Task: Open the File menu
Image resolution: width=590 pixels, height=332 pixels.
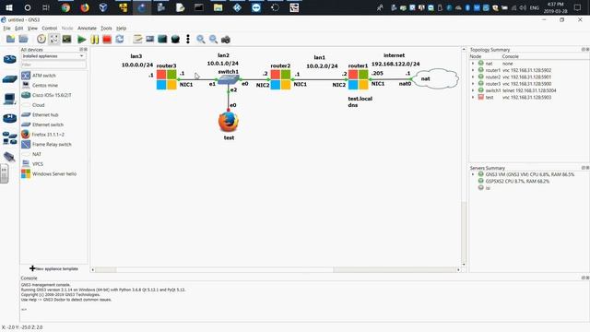Action: (6, 29)
